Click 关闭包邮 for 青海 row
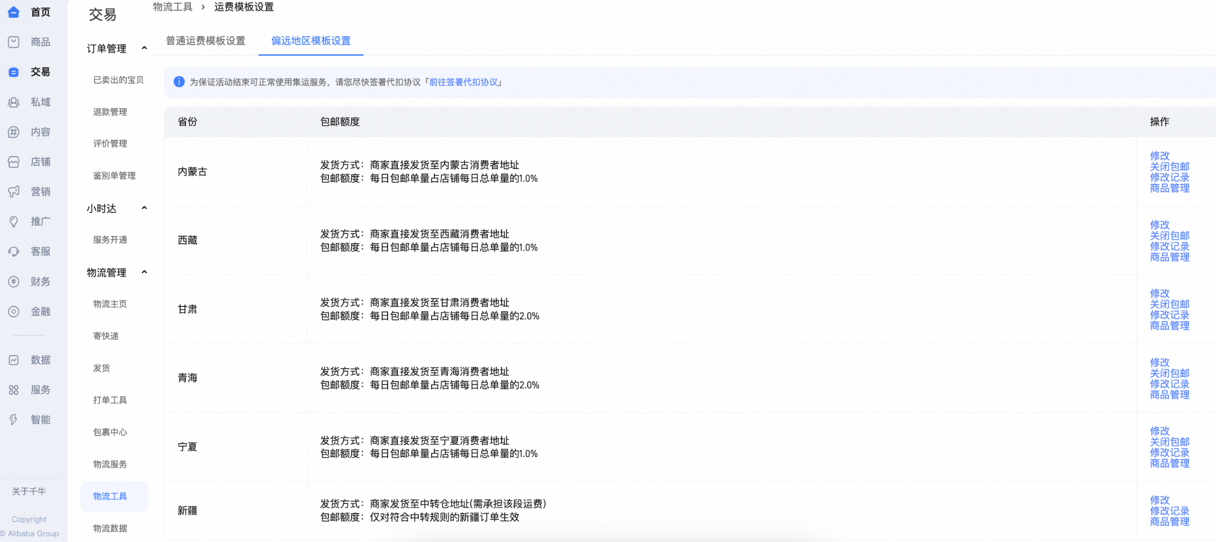This screenshot has height=542, width=1216. click(x=1170, y=373)
